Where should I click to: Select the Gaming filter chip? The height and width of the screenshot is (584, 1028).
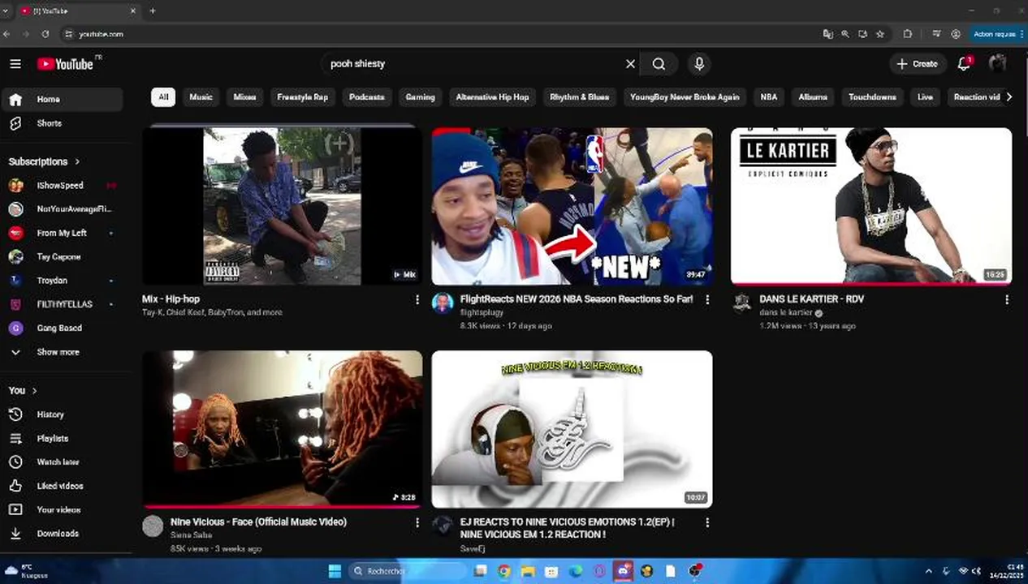[420, 97]
